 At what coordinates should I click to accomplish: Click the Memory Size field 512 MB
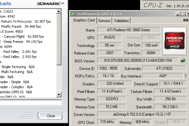pyautogui.click(x=112, y=107)
